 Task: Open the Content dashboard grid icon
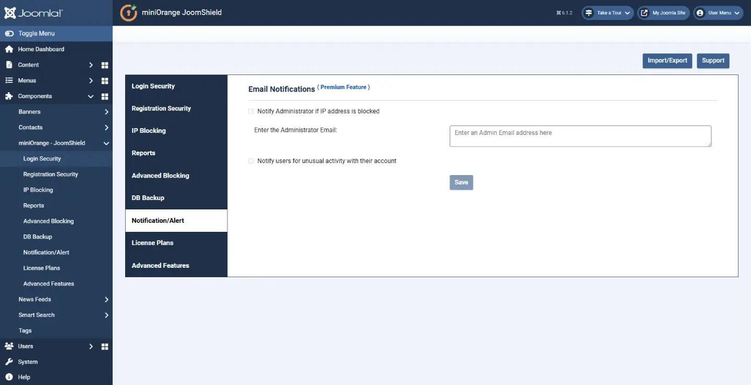point(104,65)
